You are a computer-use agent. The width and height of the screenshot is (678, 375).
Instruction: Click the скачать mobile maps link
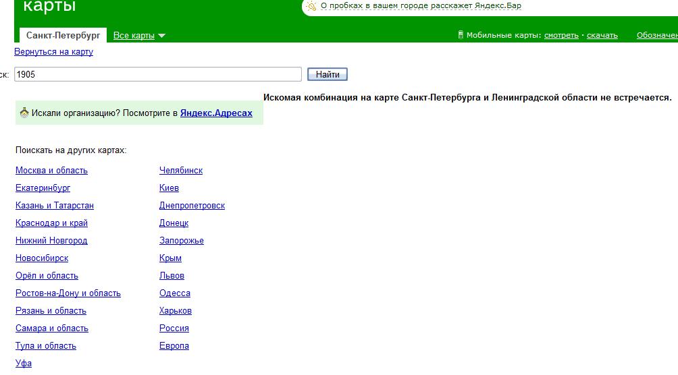pos(602,36)
